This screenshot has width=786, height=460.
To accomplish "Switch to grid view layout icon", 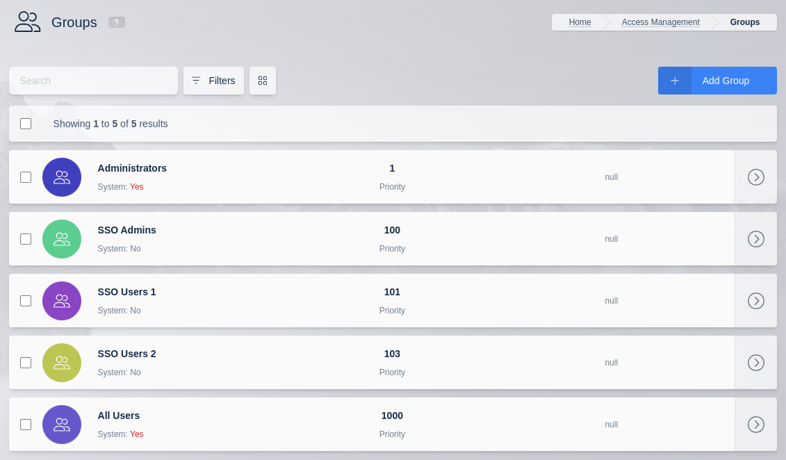I will pos(263,81).
